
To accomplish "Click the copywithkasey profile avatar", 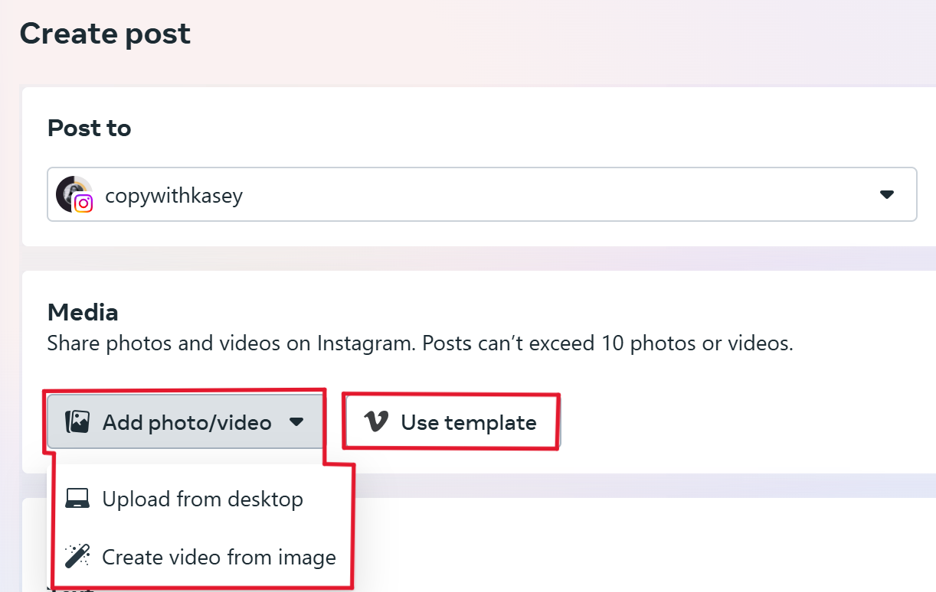I will [73, 194].
